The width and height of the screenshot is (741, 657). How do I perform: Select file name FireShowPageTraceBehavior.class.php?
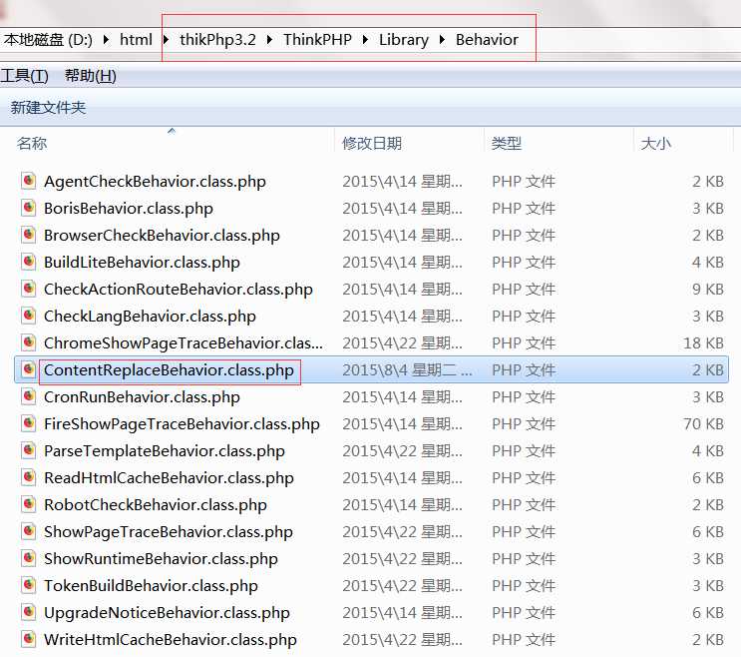pyautogui.click(x=182, y=423)
